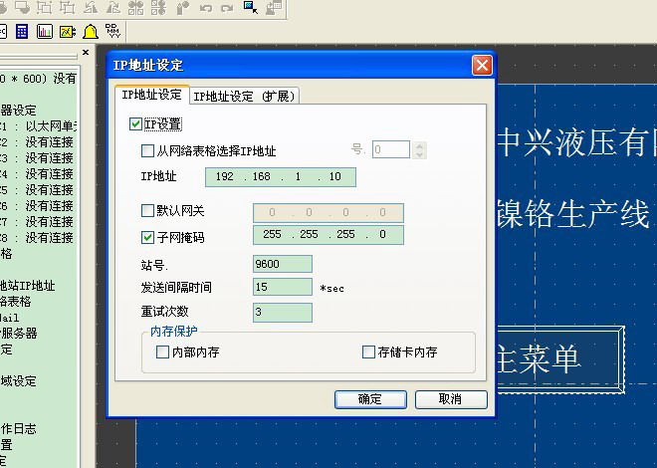Close the left project panel
This screenshot has width=657, height=468.
(x=86, y=53)
